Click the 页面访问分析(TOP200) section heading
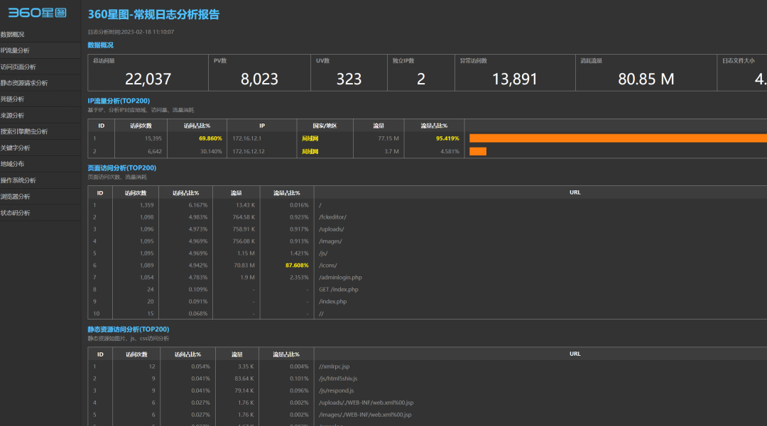The image size is (767, 426). click(x=122, y=168)
